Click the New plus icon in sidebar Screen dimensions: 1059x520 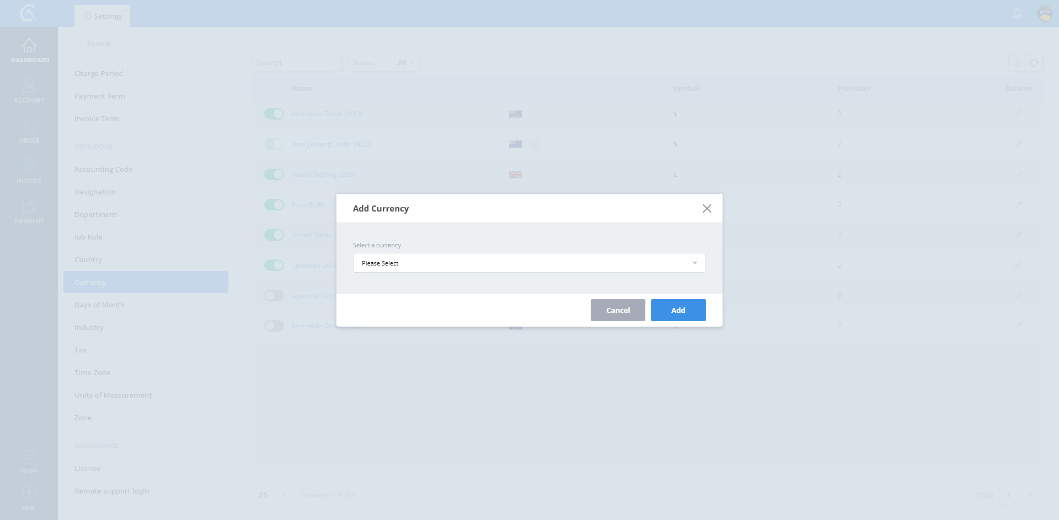(x=29, y=492)
